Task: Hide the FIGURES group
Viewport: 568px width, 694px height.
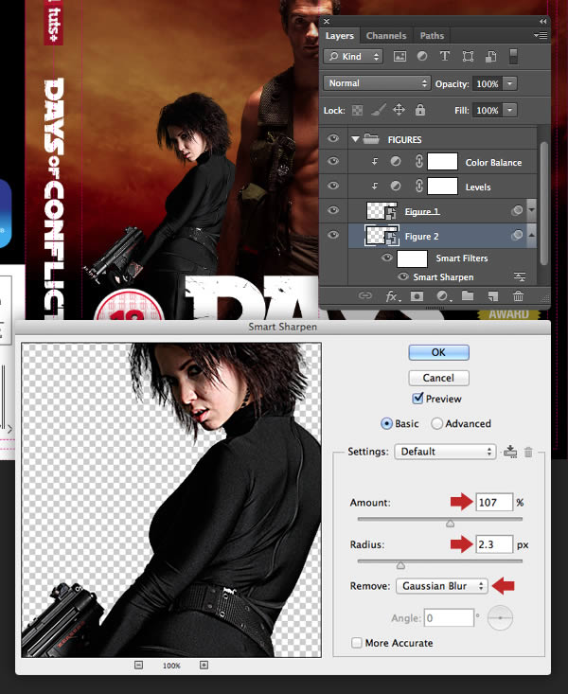Action: pyautogui.click(x=333, y=138)
